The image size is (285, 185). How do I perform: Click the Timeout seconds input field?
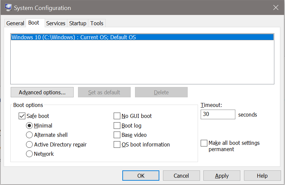218,115
